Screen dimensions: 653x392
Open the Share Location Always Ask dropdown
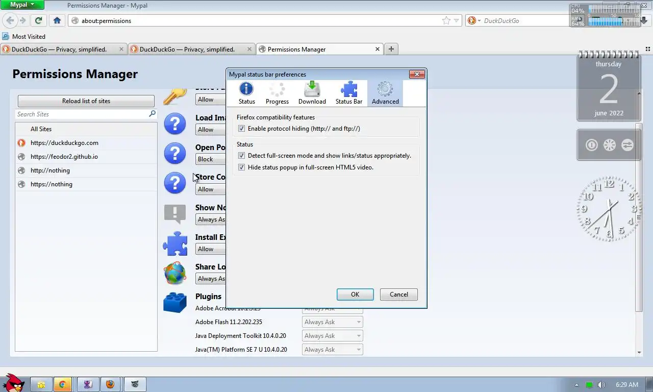click(210, 279)
